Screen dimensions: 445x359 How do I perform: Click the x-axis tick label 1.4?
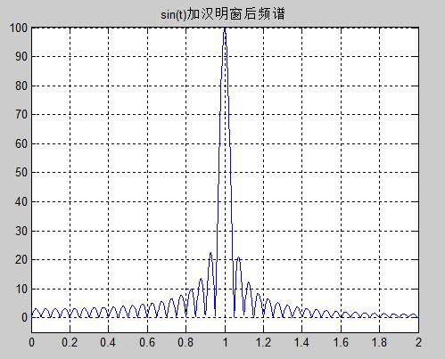coord(301,343)
